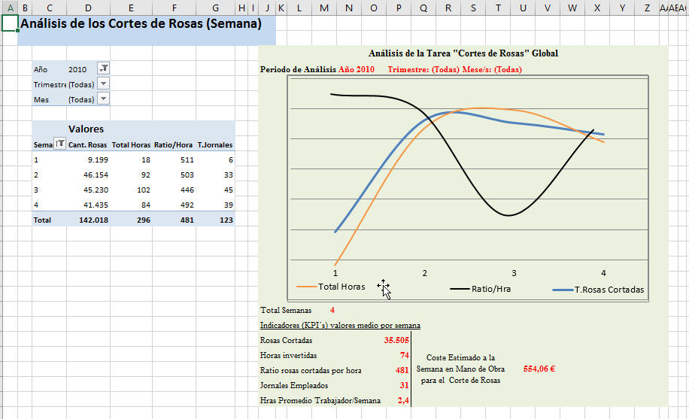689x419 pixels.
Task: Click column X header
Action: point(597,8)
